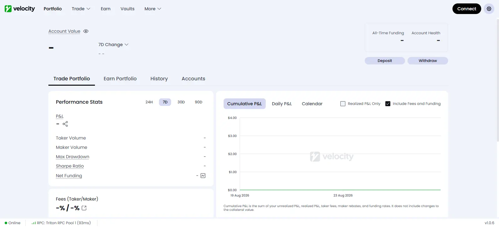Open the History tab

(159, 79)
